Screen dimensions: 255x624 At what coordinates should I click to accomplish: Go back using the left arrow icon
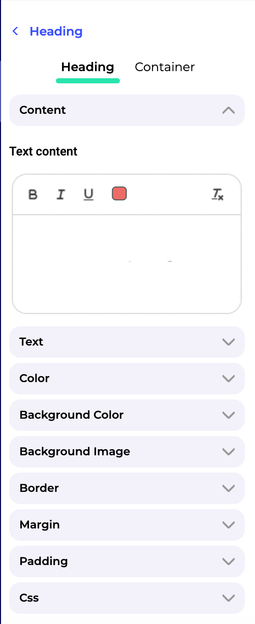point(15,32)
